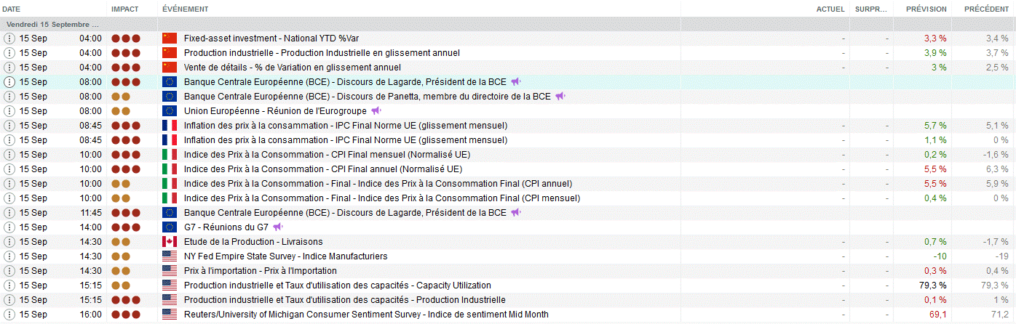
Task: Click Italy flag on CPI Final mensuel (Normalisé UE)
Action: pos(170,154)
